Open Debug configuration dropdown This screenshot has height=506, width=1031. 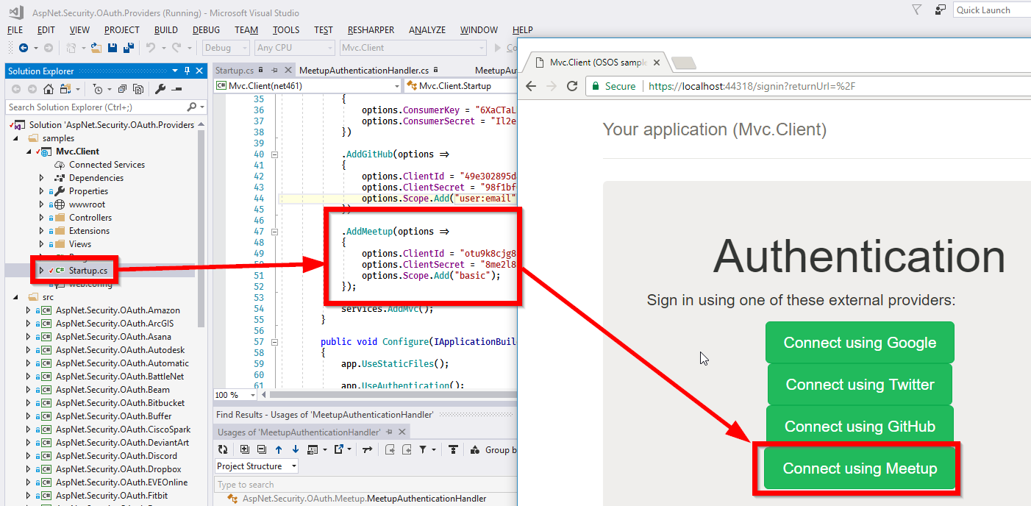click(226, 48)
